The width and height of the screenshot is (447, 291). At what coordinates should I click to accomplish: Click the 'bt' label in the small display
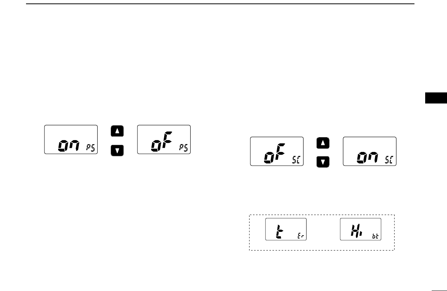pyautogui.click(x=375, y=236)
